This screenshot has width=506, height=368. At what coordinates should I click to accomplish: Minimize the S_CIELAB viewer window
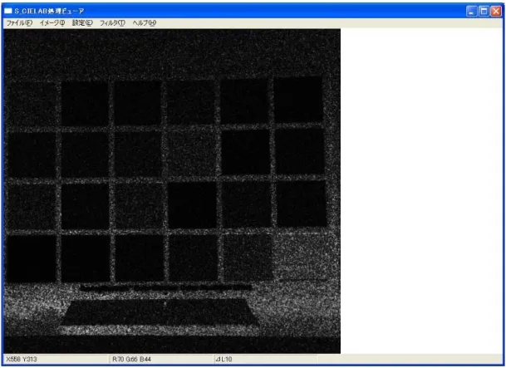click(x=472, y=12)
